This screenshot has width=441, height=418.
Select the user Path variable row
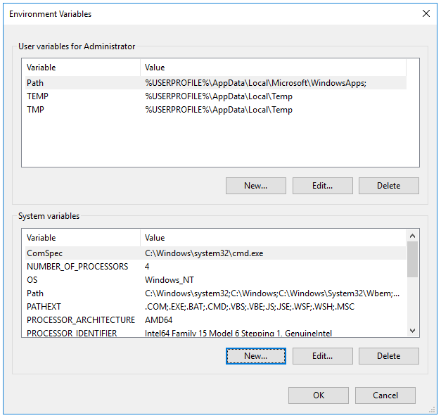pos(216,83)
